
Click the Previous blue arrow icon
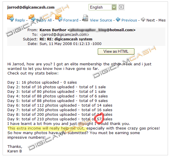[118, 19]
